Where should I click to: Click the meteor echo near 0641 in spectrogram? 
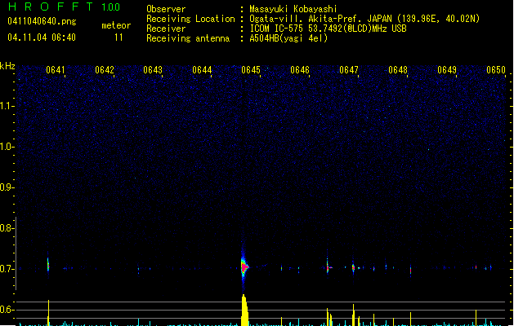click(x=48, y=264)
